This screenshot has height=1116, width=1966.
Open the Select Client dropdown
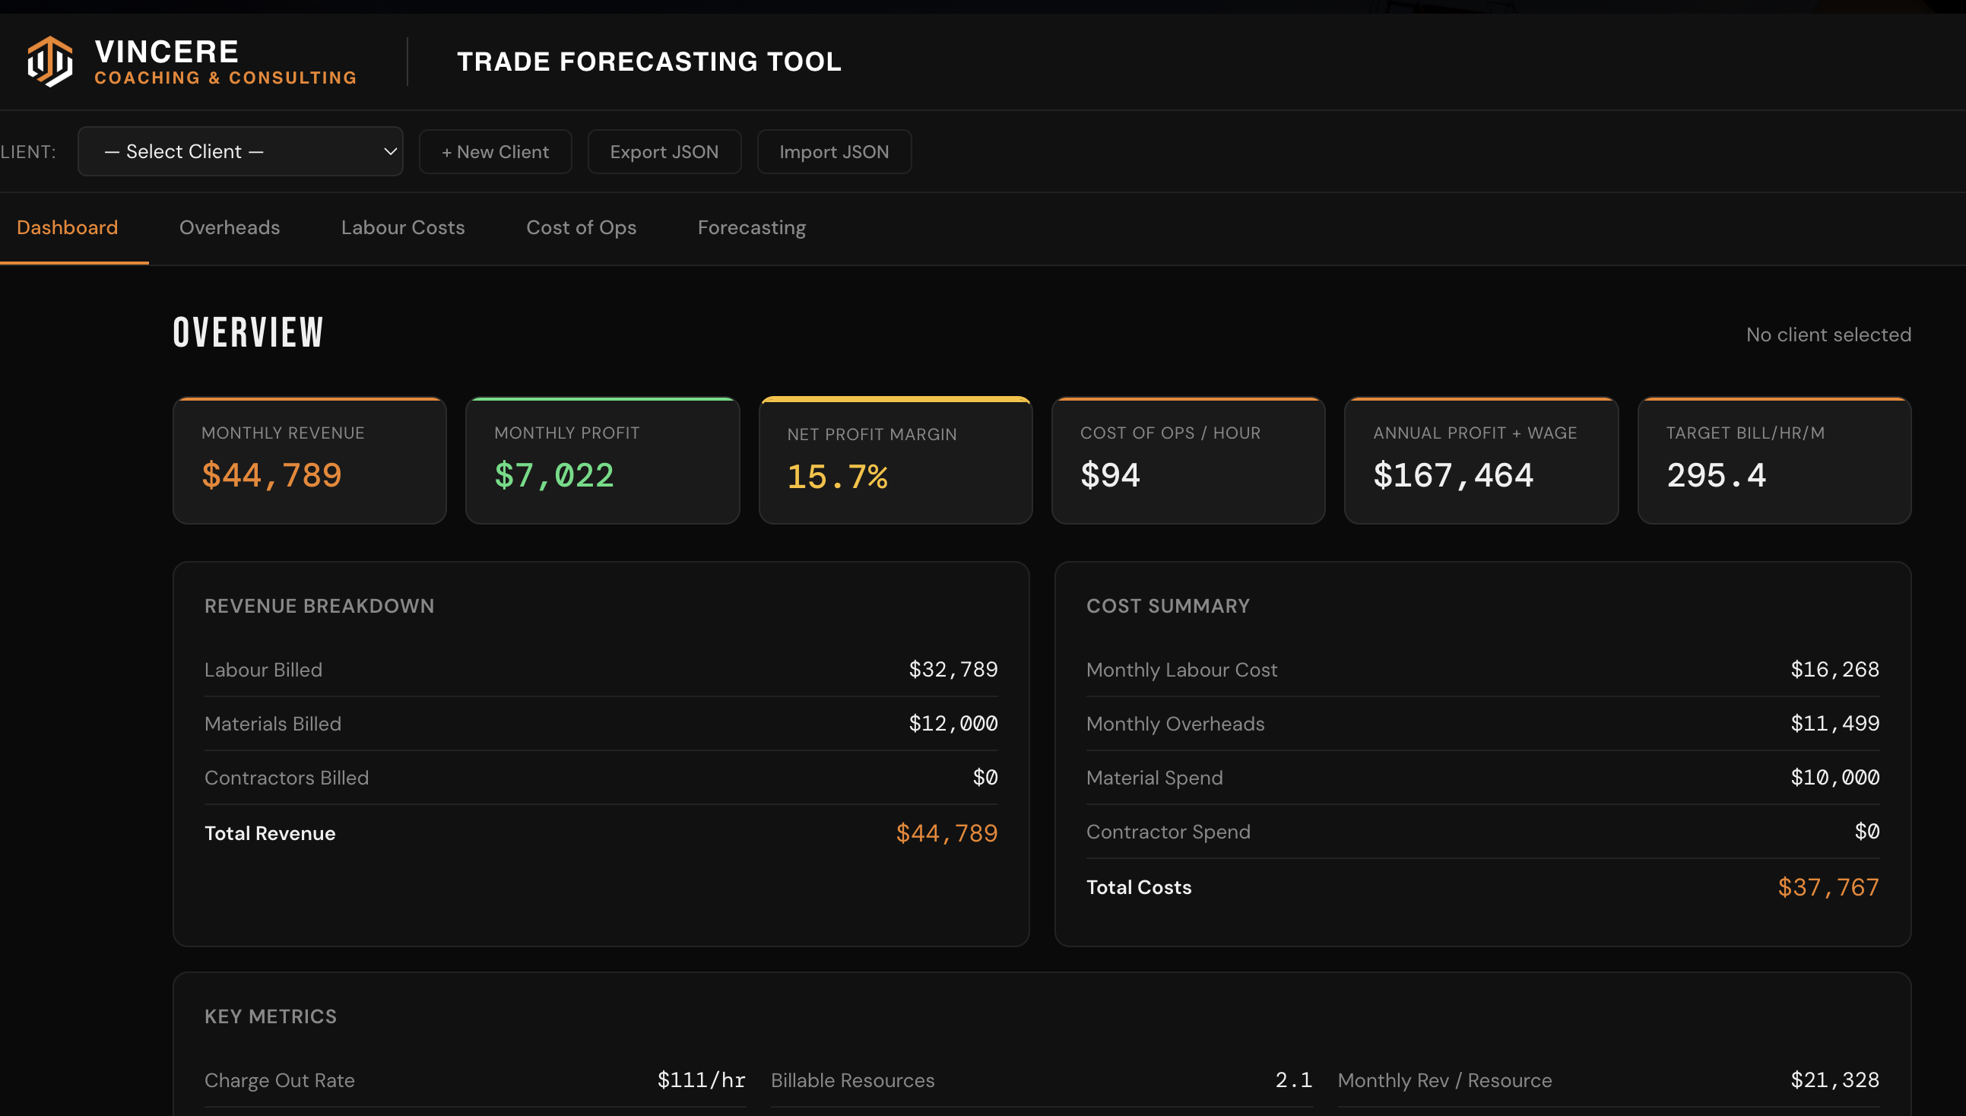pos(240,151)
